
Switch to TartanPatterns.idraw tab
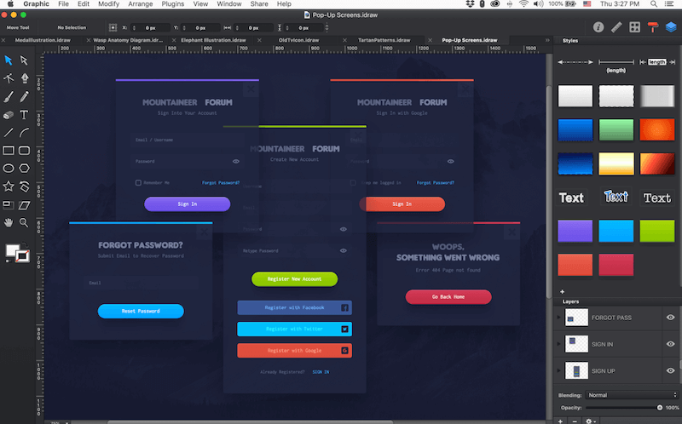tap(384, 40)
